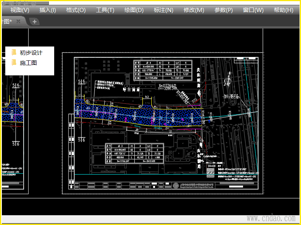Click the 9.2 dimension label
Image resolution: width=301 pixels, height=225 pixels.
coord(147,97)
